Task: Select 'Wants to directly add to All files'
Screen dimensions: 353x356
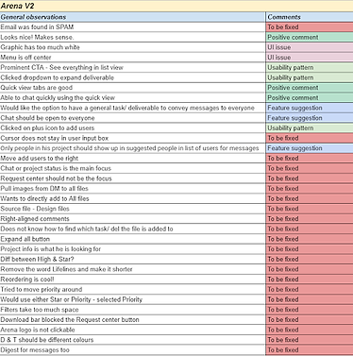Action: [132, 198]
